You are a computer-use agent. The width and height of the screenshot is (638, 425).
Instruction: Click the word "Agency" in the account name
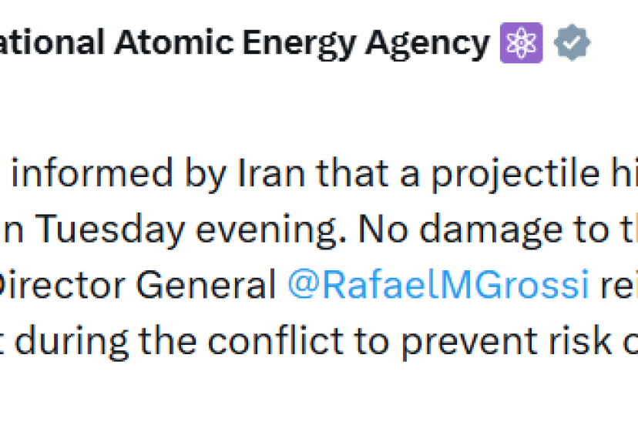(427, 44)
